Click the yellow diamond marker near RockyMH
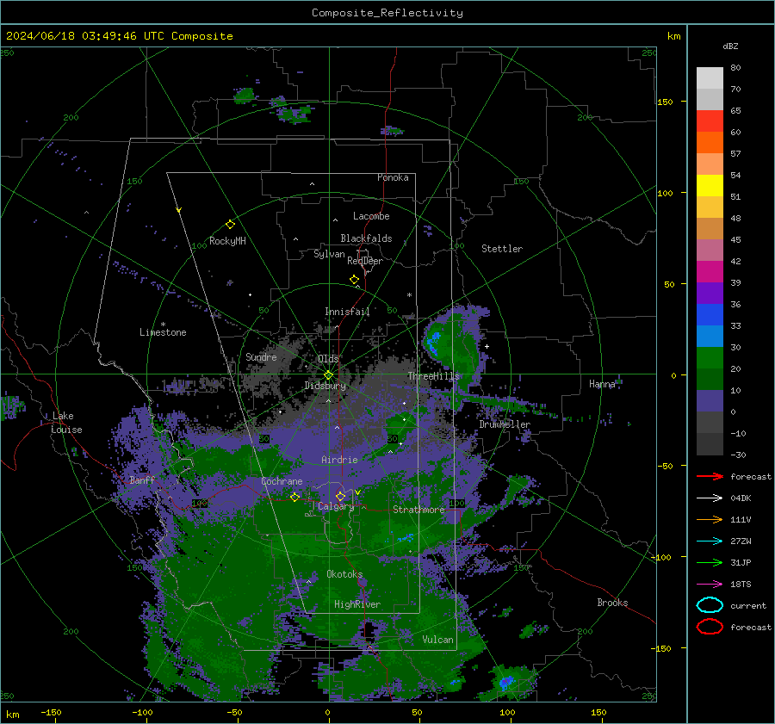Image resolution: width=775 pixels, height=724 pixels. point(230,225)
